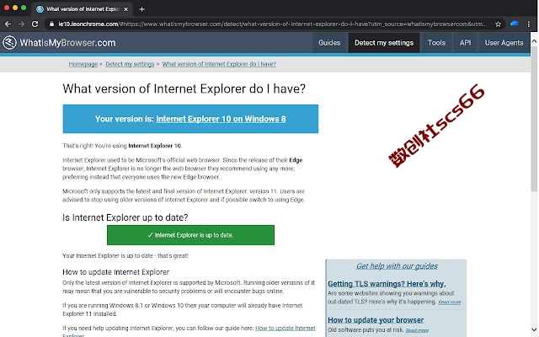Click the WhatIsMyBrowser logo icon
Image resolution: width=539 pixels, height=337 pixels.
pos(9,43)
